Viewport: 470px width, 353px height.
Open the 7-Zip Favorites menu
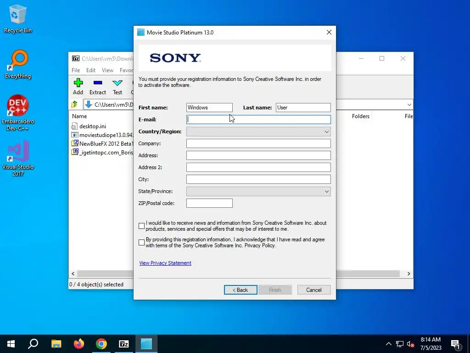tap(126, 70)
